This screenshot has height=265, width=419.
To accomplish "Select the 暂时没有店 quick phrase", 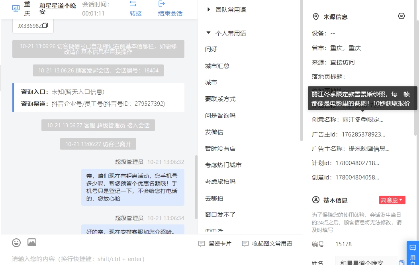I will pos(220,149).
